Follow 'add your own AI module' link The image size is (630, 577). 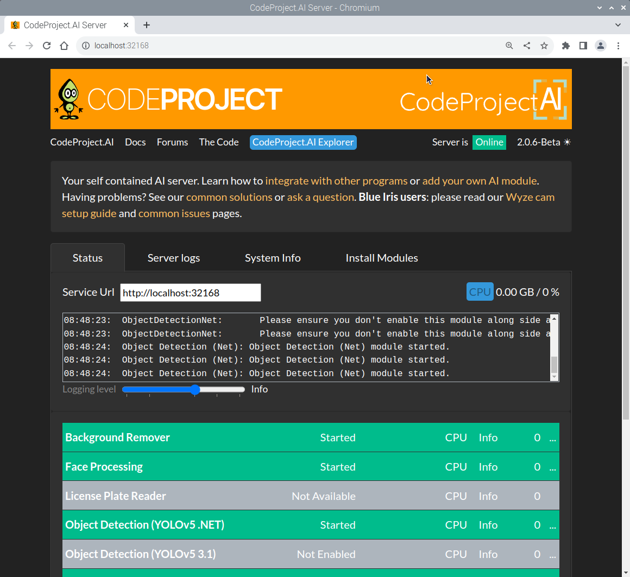480,181
